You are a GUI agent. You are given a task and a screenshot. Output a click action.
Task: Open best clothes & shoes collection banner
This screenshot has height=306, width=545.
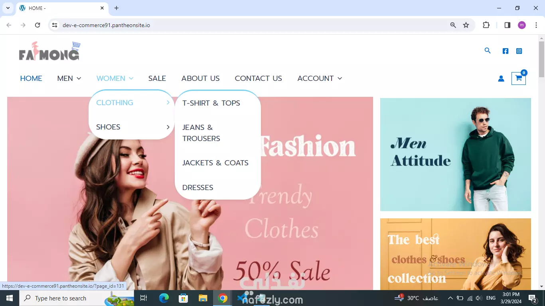pos(456,254)
